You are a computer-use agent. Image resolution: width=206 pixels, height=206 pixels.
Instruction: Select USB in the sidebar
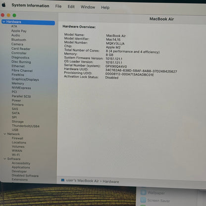[x=15, y=130]
